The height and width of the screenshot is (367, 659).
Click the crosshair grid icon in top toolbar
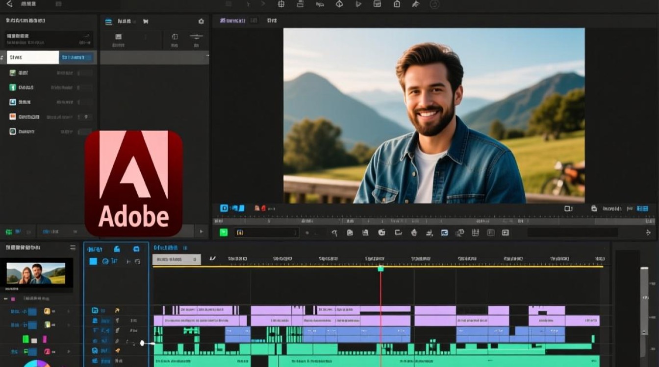tap(281, 4)
